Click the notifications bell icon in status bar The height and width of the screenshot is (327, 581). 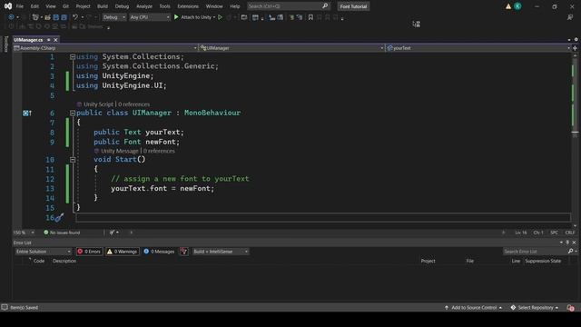pos(570,308)
